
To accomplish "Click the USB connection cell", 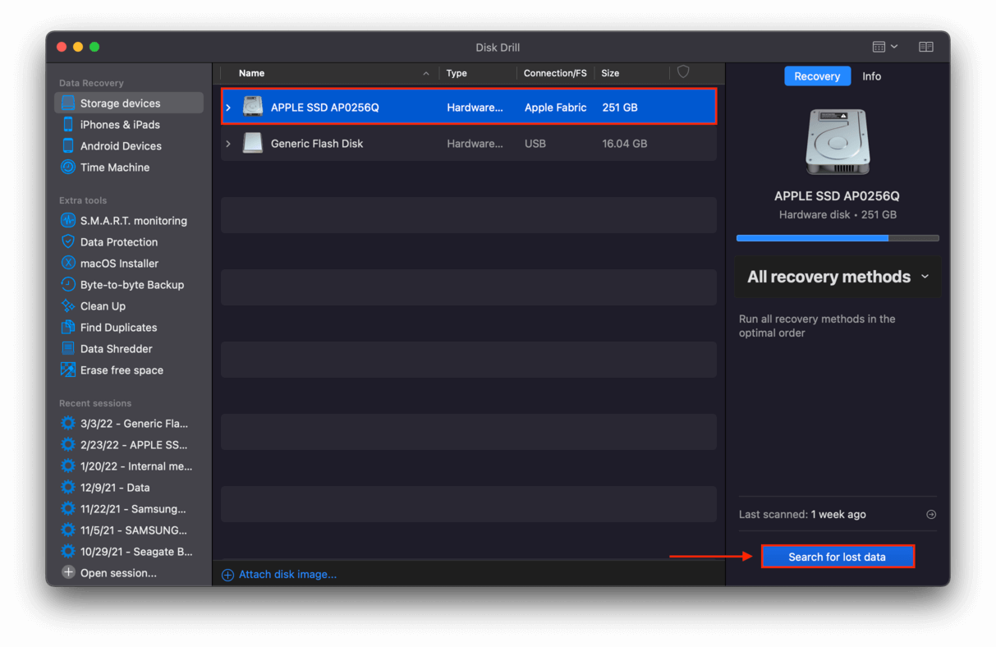I will (x=535, y=144).
